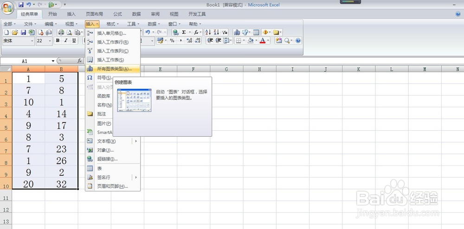Click the floppy disk Save icon in the toolbar

click(x=23, y=32)
